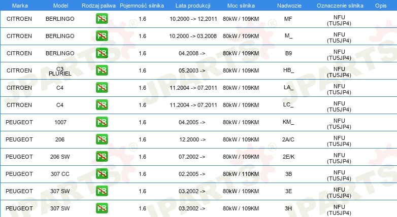Select the 3E body code cell
Screen dimensions: 397x217
point(288,191)
